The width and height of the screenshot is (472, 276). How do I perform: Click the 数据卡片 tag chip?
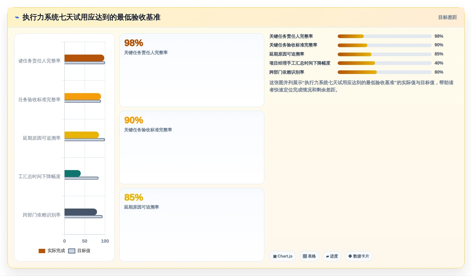[x=359, y=256]
